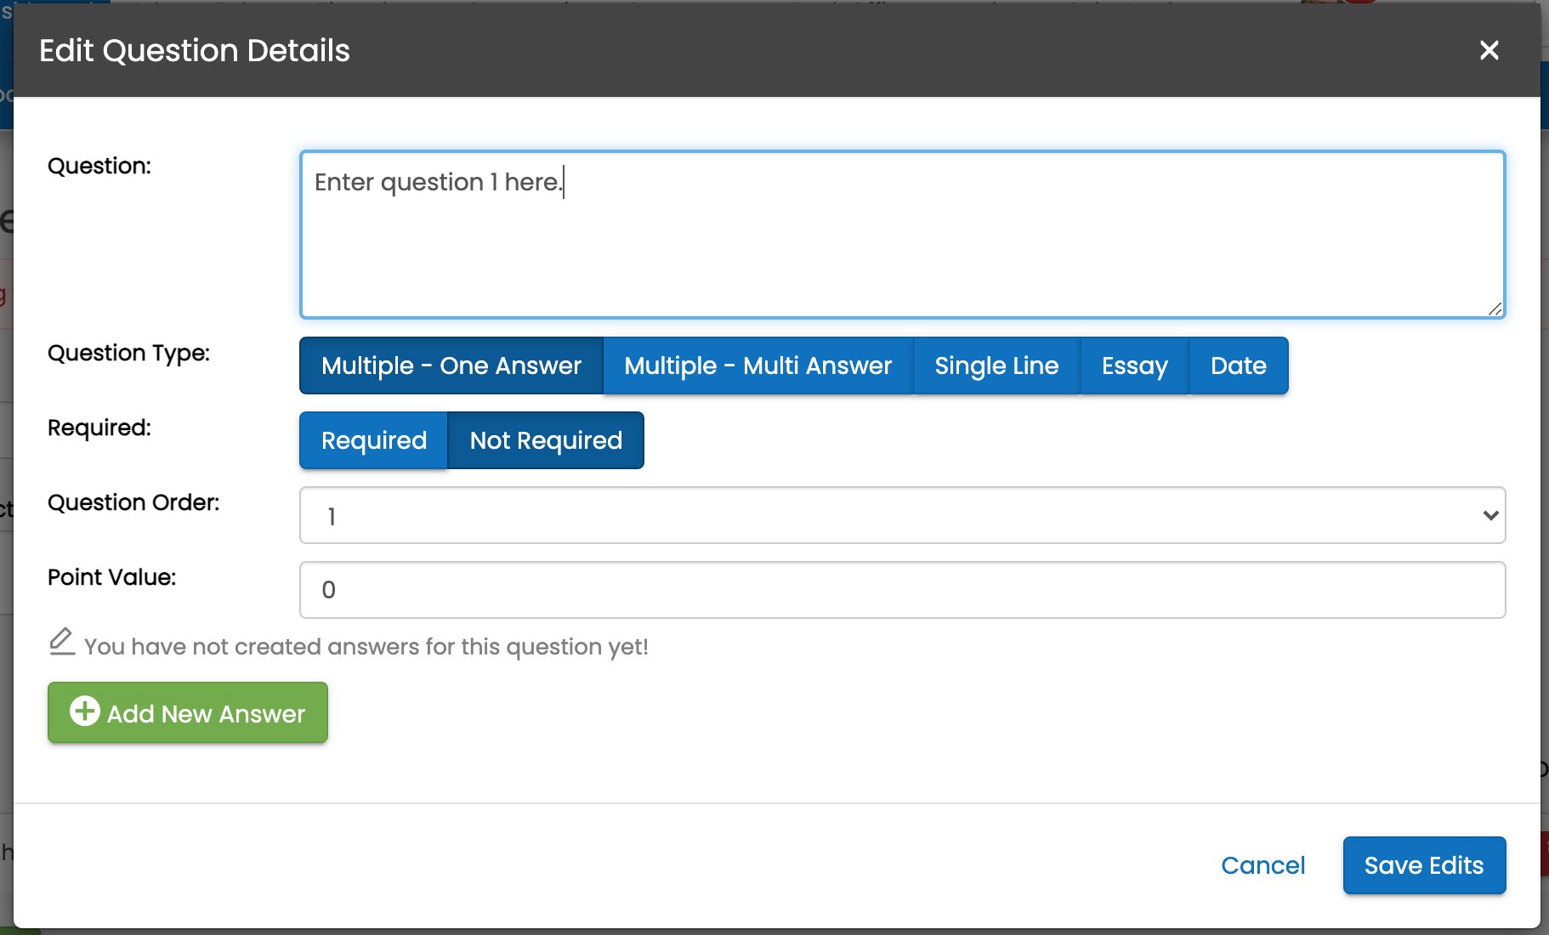Switch question type to Multiple - Multi Answer
1549x935 pixels.
click(757, 365)
